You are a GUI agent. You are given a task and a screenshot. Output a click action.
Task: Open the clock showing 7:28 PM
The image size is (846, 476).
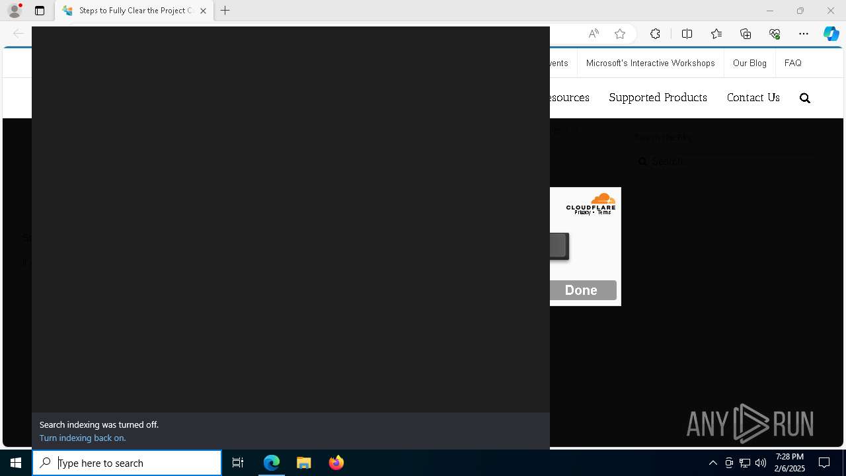[x=790, y=463]
